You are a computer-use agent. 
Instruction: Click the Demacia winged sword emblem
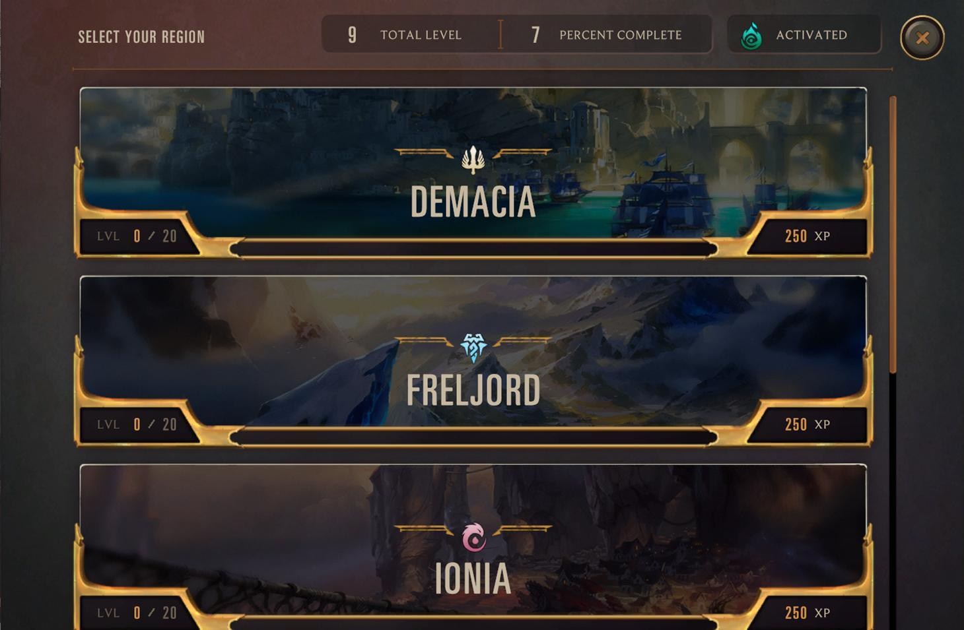(473, 159)
